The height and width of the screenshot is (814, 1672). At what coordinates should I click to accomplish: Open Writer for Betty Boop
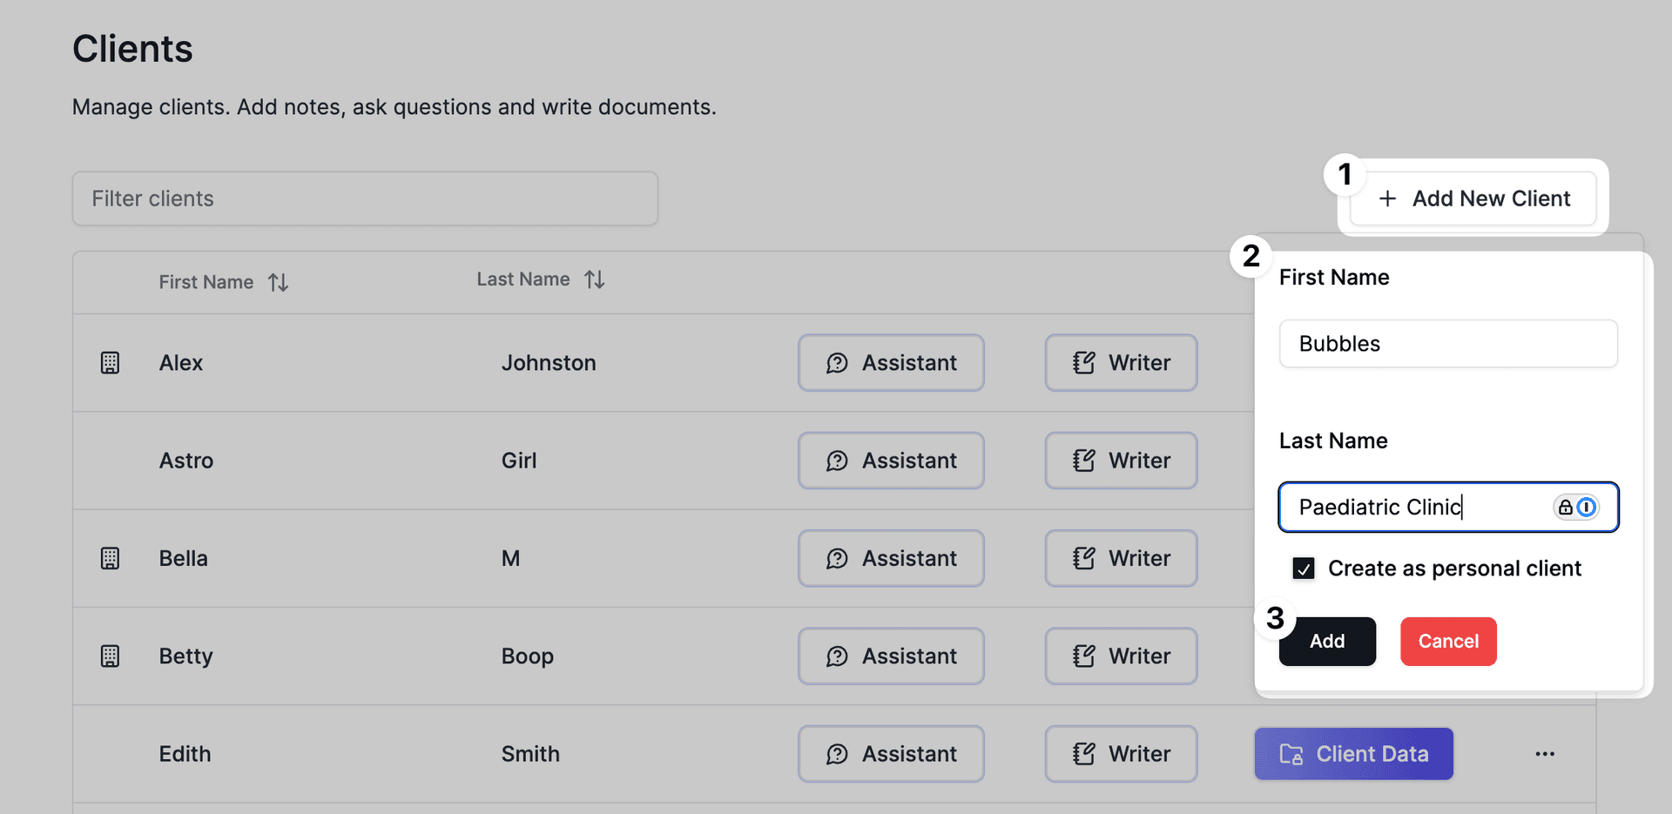(1121, 656)
